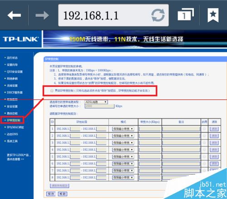This screenshot has width=227, height=199.
Task: Click the start IP field in rule row 3
Action: click(75, 143)
